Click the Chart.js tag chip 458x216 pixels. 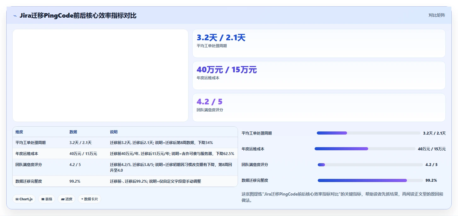24,199
